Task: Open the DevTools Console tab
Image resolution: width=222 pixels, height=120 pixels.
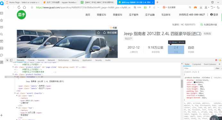Action: (31, 60)
